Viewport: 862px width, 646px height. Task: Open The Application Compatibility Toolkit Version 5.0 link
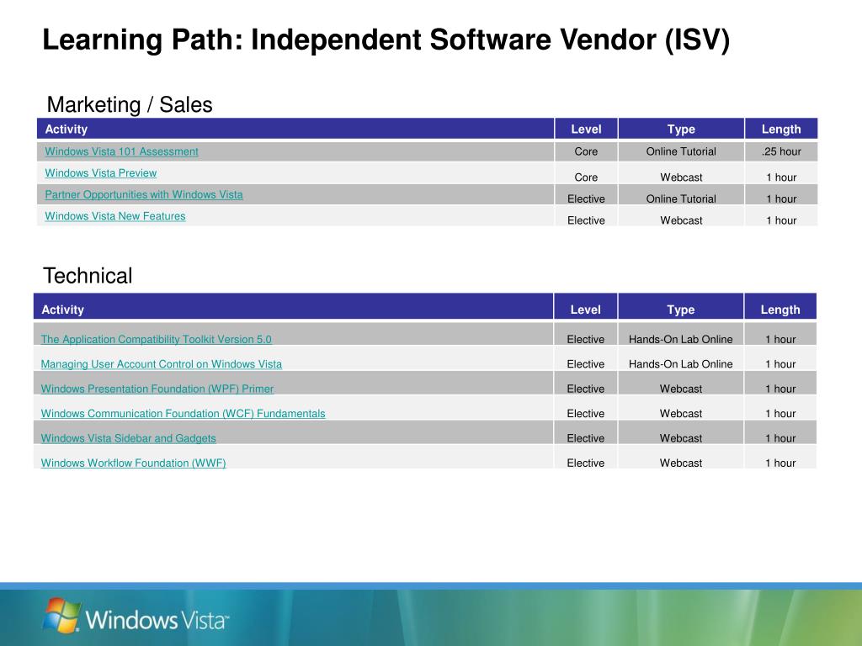click(156, 340)
